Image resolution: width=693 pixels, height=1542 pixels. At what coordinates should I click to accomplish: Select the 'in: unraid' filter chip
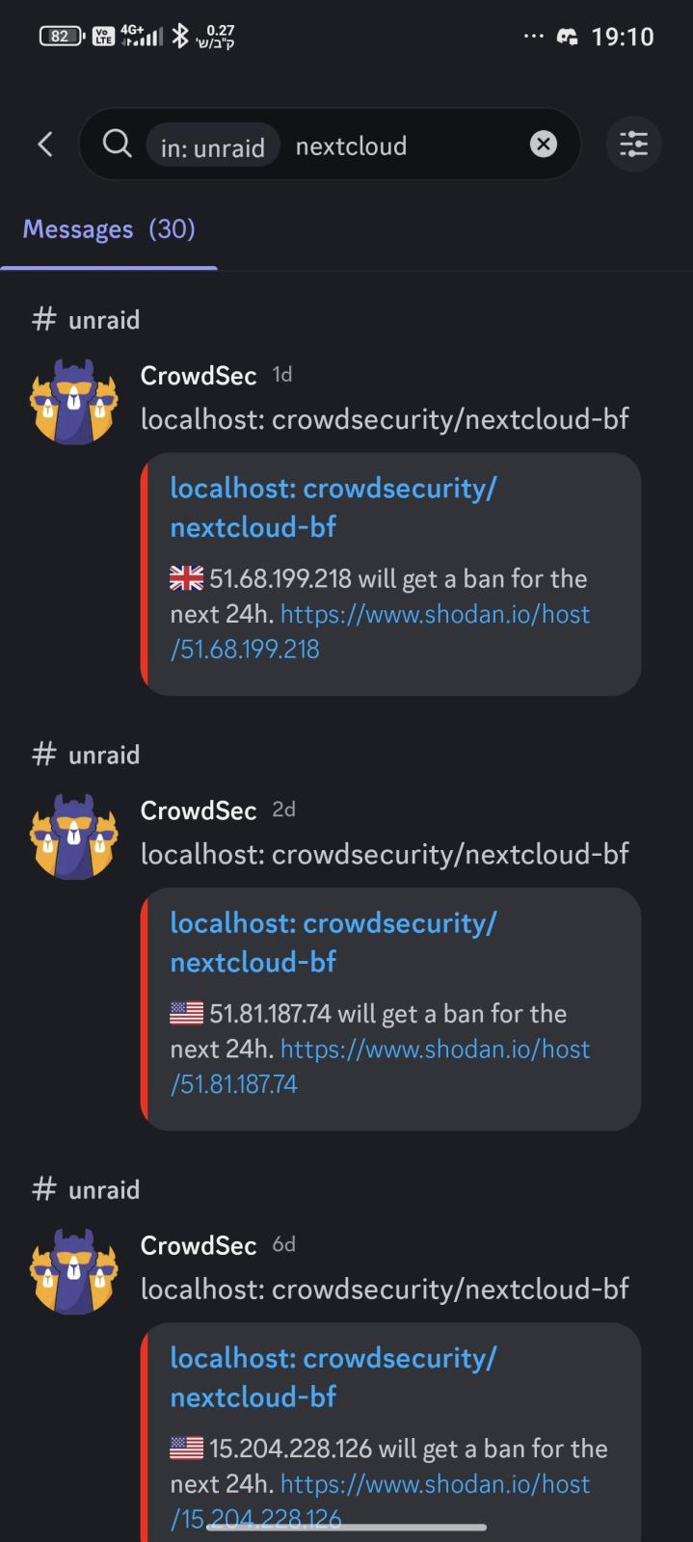tap(212, 146)
